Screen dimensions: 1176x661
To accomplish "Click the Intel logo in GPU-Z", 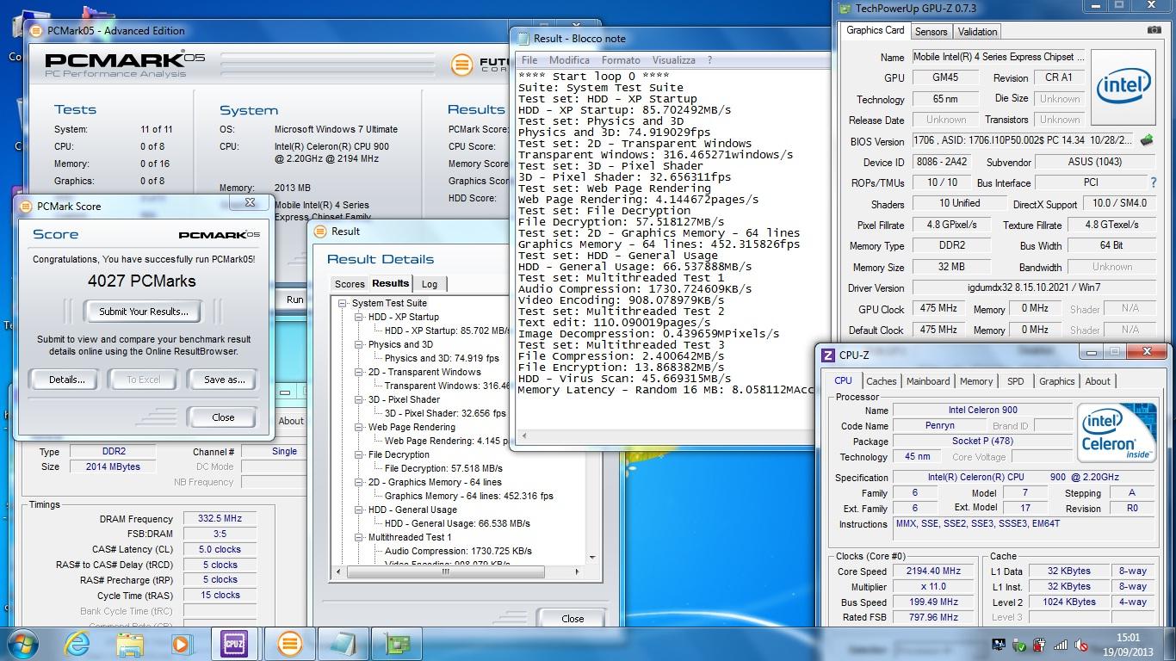I will coord(1123,87).
